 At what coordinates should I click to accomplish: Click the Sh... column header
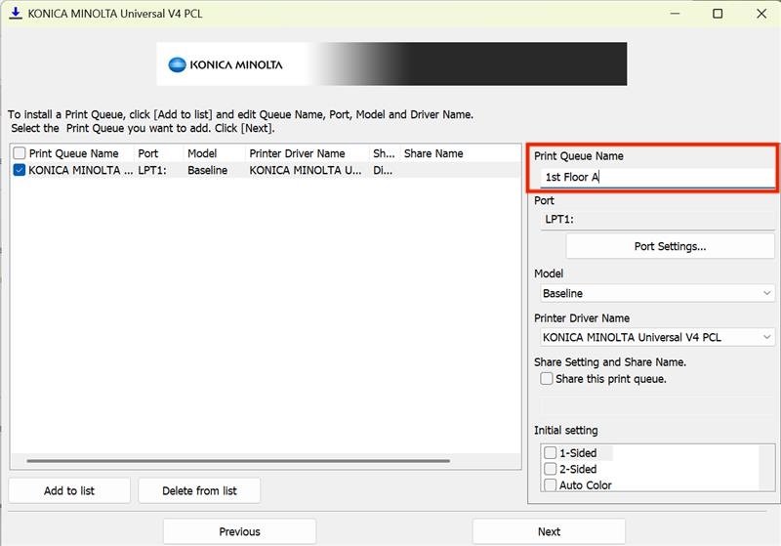(x=384, y=153)
